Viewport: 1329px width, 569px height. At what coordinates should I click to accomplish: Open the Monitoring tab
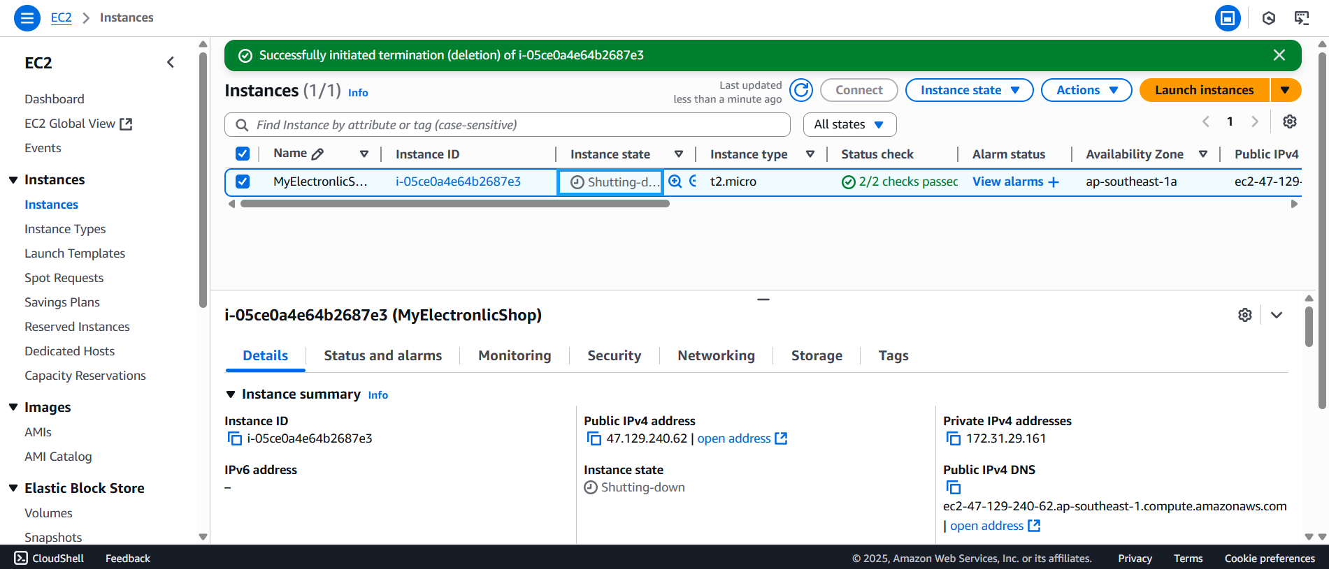pos(515,355)
